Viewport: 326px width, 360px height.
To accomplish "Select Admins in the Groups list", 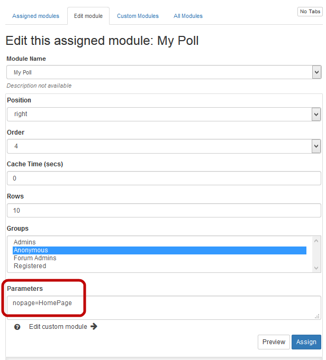I will coord(25,242).
